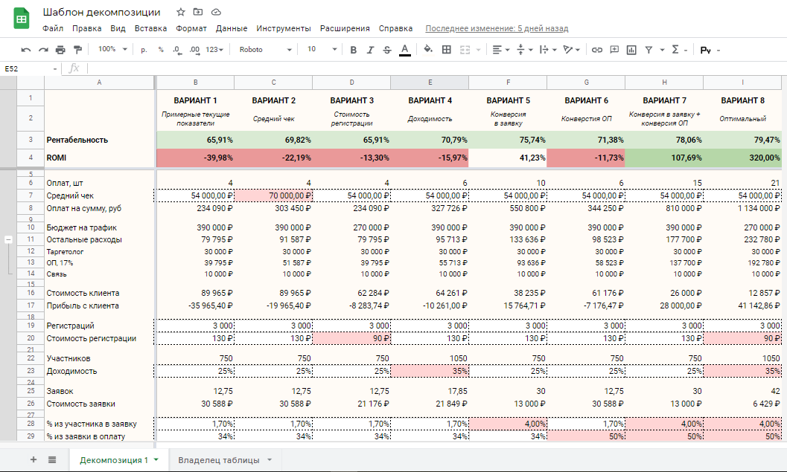Open the Данные menu
Viewport: 787px width, 472px height.
pos(232,28)
